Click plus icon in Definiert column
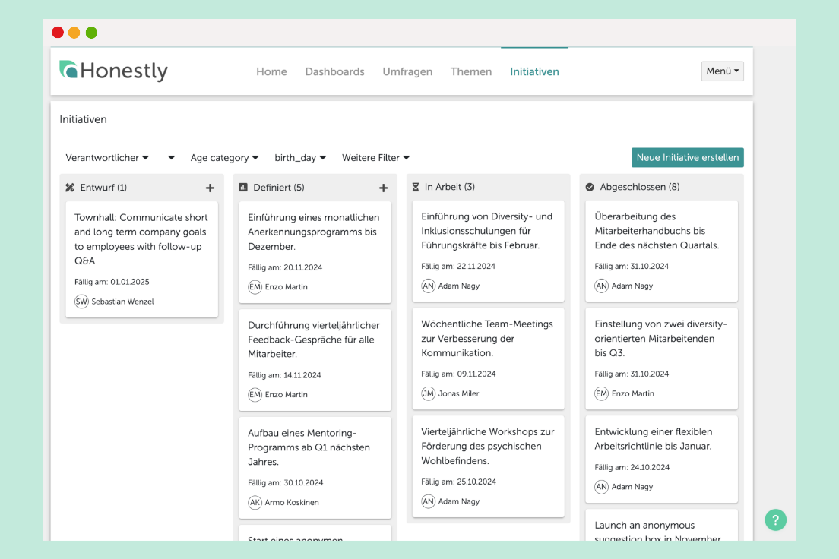This screenshot has width=839, height=559. click(383, 188)
